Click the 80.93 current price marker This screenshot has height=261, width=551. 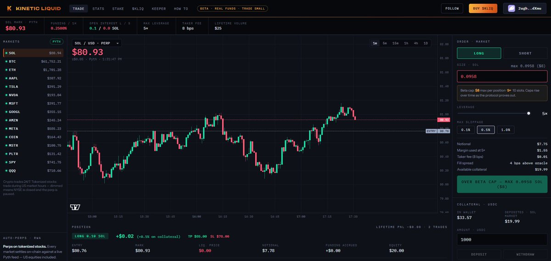[x=444, y=120]
